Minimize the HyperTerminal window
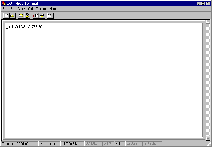The image size is (212, 147). click(199, 4)
